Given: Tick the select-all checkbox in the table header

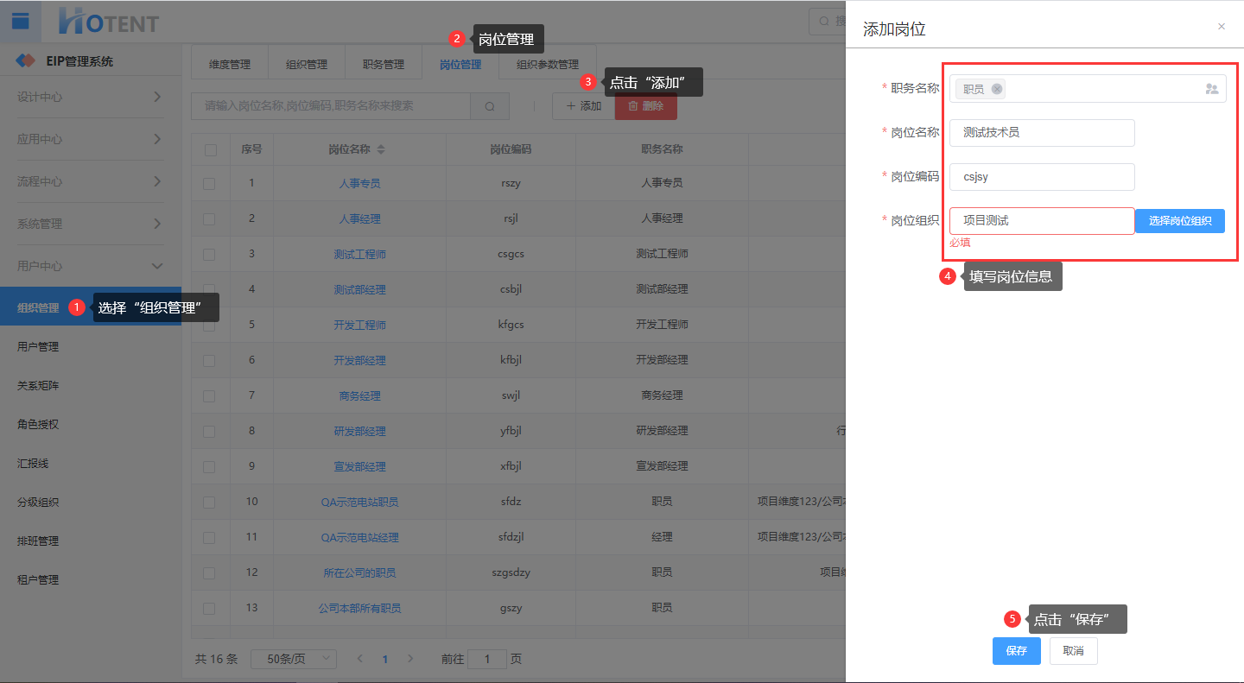Looking at the screenshot, I should click(210, 149).
